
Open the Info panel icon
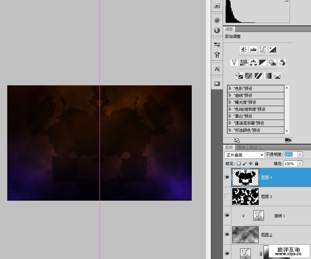[217, 30]
